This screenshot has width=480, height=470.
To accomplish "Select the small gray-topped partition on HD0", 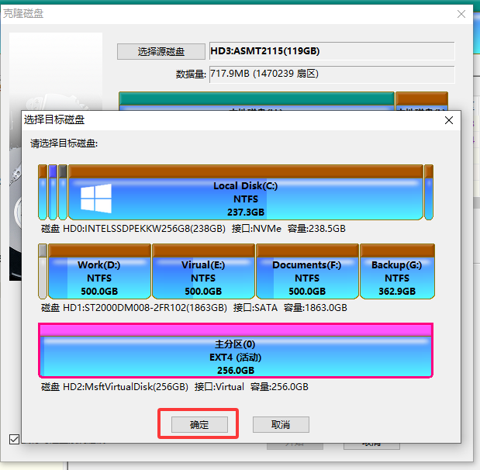I will pyautogui.click(x=63, y=192).
